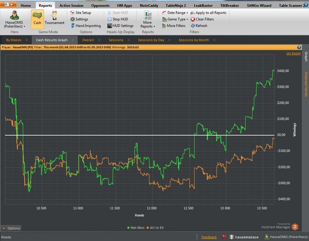Apply filters to all reports
The image size is (309, 241).
211,13
